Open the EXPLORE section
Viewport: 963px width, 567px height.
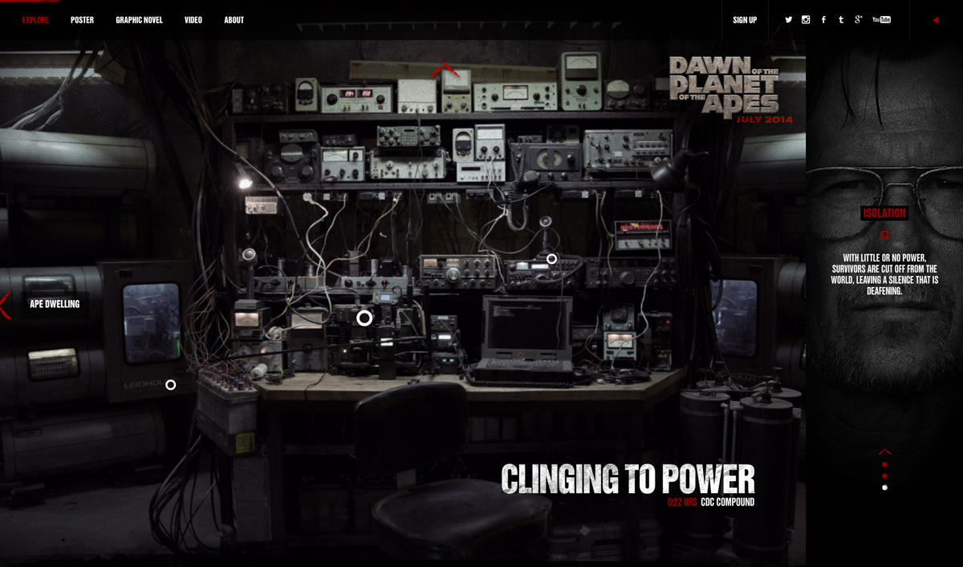35,20
